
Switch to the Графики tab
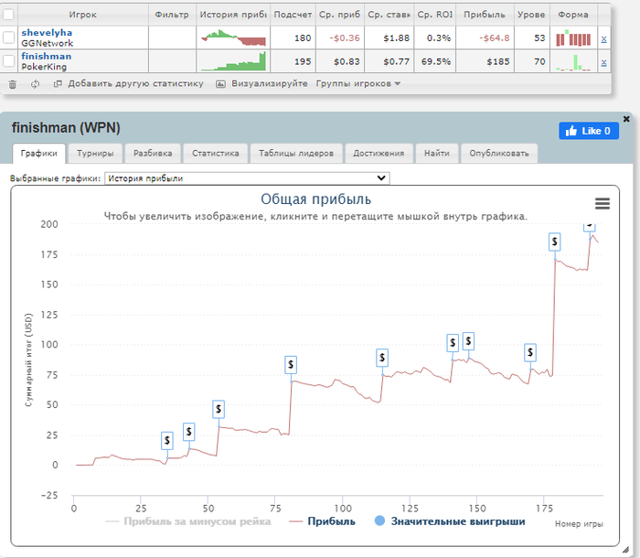pos(38,154)
